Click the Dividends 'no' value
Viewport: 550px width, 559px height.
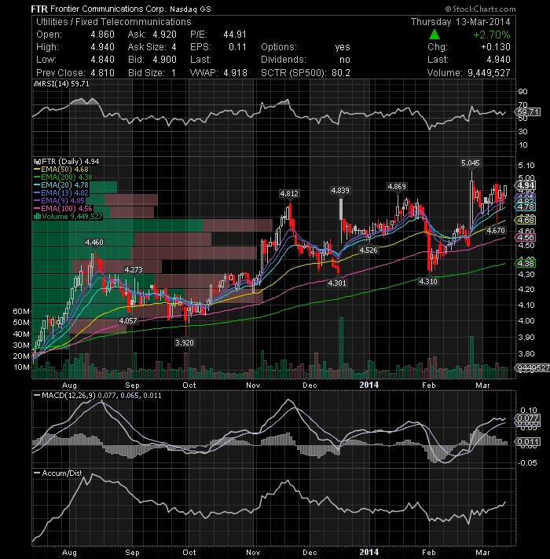[x=345, y=60]
